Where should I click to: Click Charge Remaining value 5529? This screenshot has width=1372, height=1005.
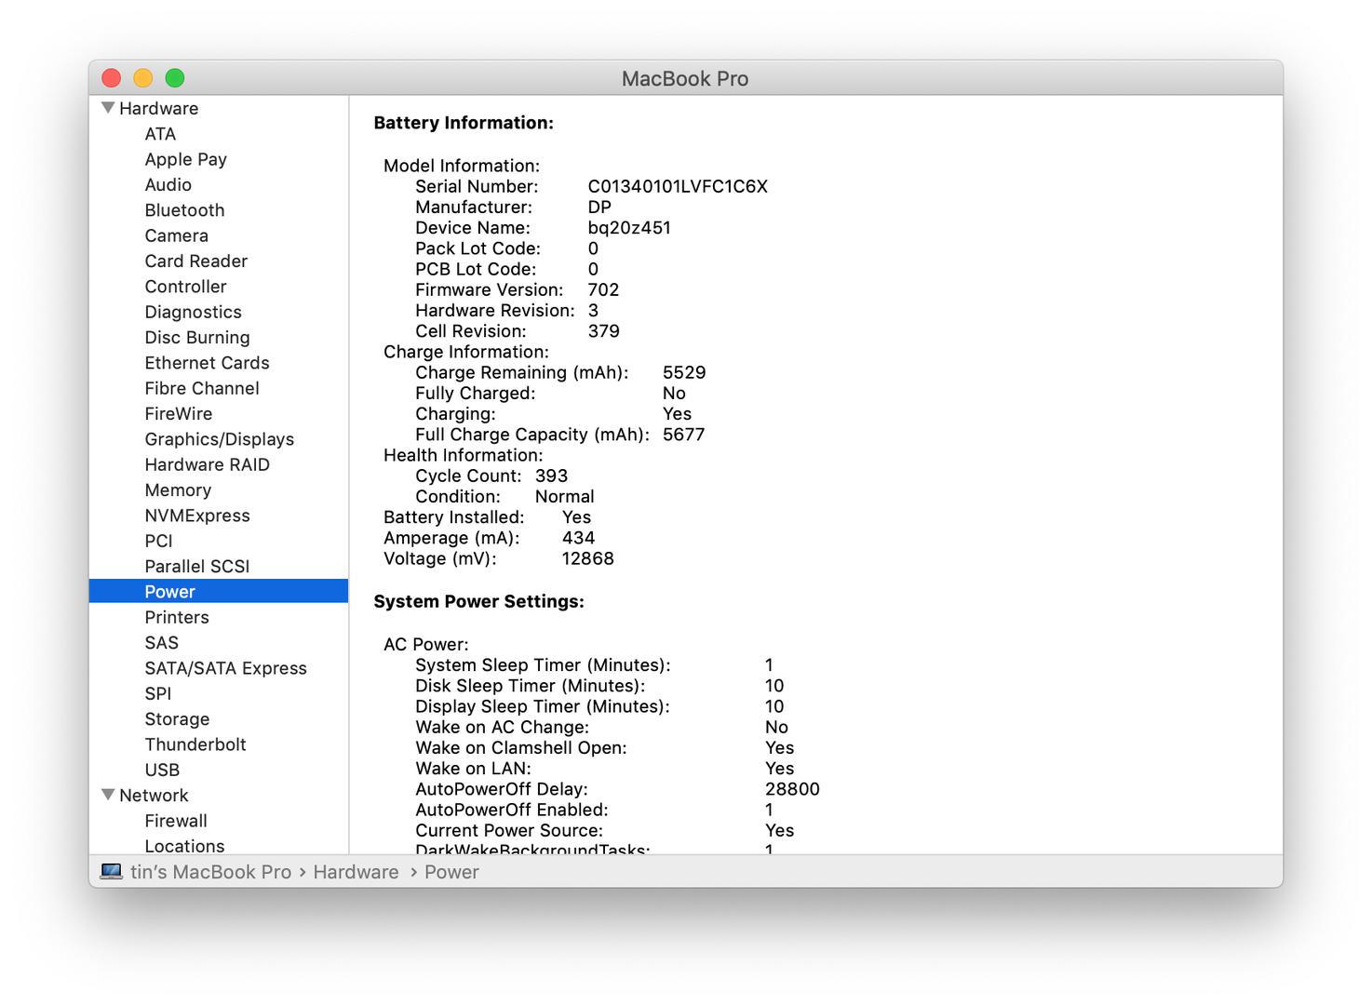(684, 372)
